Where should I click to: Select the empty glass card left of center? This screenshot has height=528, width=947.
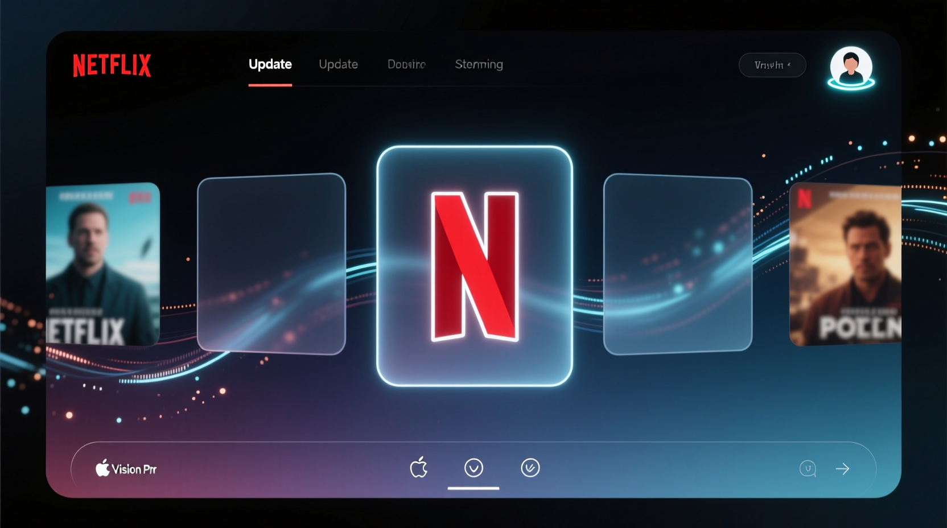click(271, 263)
